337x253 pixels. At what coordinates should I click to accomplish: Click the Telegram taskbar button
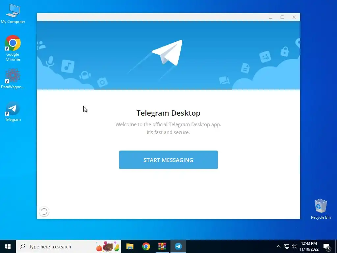tap(178, 246)
